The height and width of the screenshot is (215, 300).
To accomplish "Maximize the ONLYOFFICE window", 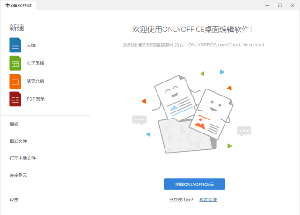I will pos(280,5).
